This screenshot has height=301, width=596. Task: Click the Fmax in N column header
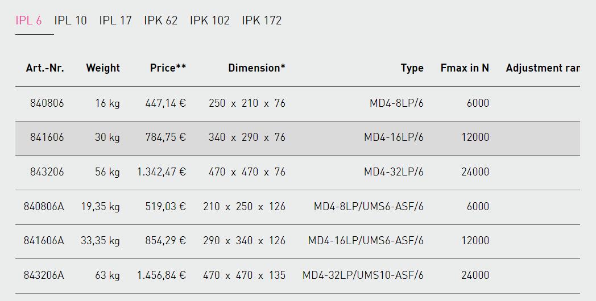pyautogui.click(x=465, y=68)
